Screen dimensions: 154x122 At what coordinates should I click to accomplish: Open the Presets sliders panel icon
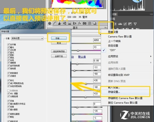click(x=89, y=24)
